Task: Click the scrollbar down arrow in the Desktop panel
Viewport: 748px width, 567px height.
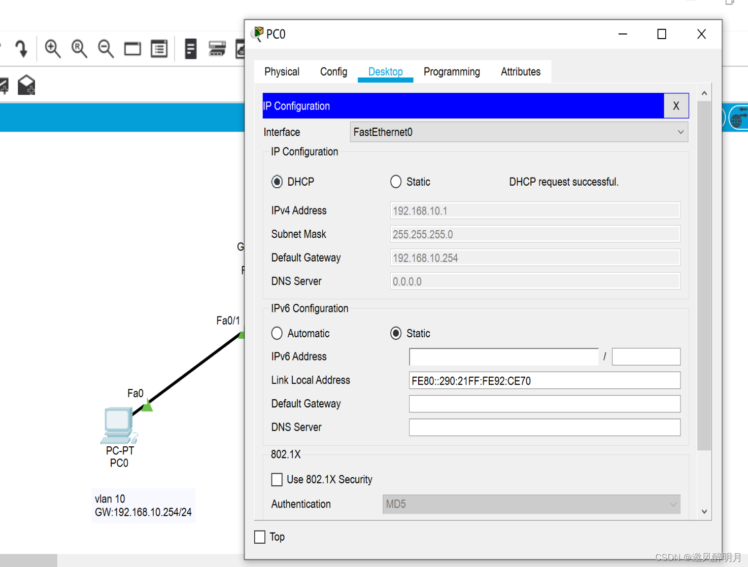Action: [x=704, y=511]
